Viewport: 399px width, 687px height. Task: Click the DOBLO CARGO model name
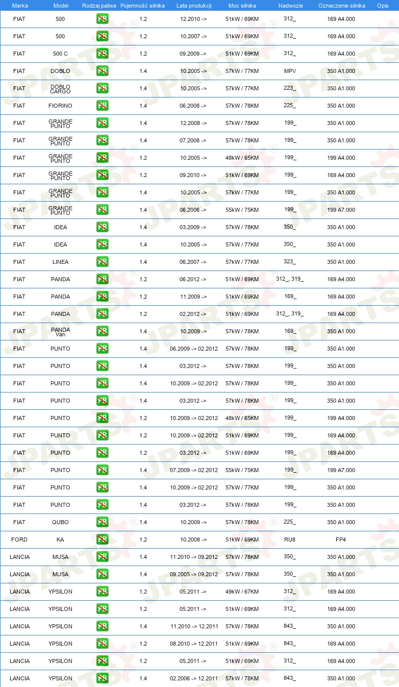[x=60, y=89]
